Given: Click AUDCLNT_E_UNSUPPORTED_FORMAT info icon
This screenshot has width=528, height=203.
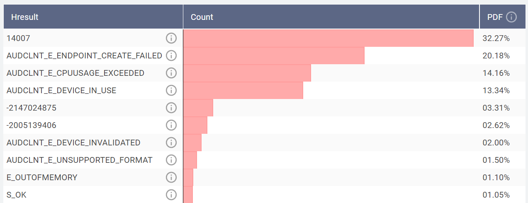Looking at the screenshot, I should [171, 160].
